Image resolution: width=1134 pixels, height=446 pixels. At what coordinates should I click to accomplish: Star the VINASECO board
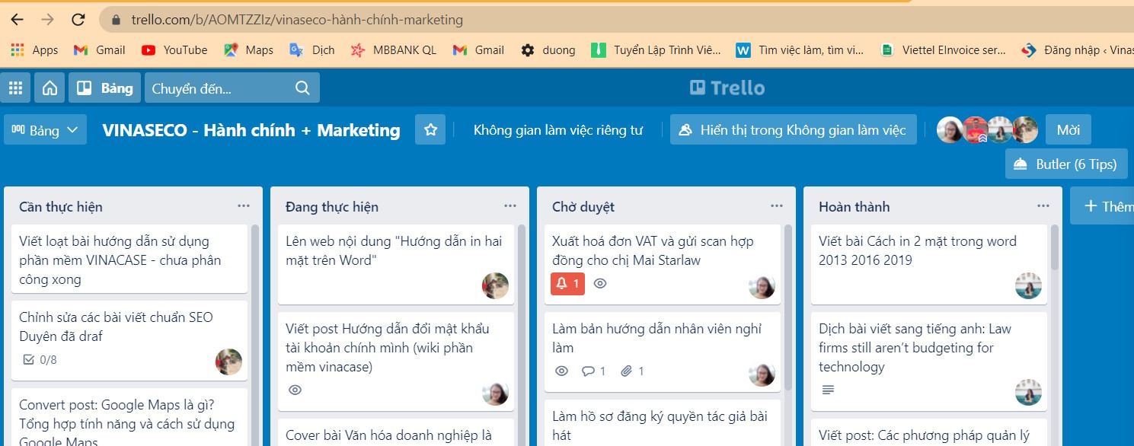(430, 130)
